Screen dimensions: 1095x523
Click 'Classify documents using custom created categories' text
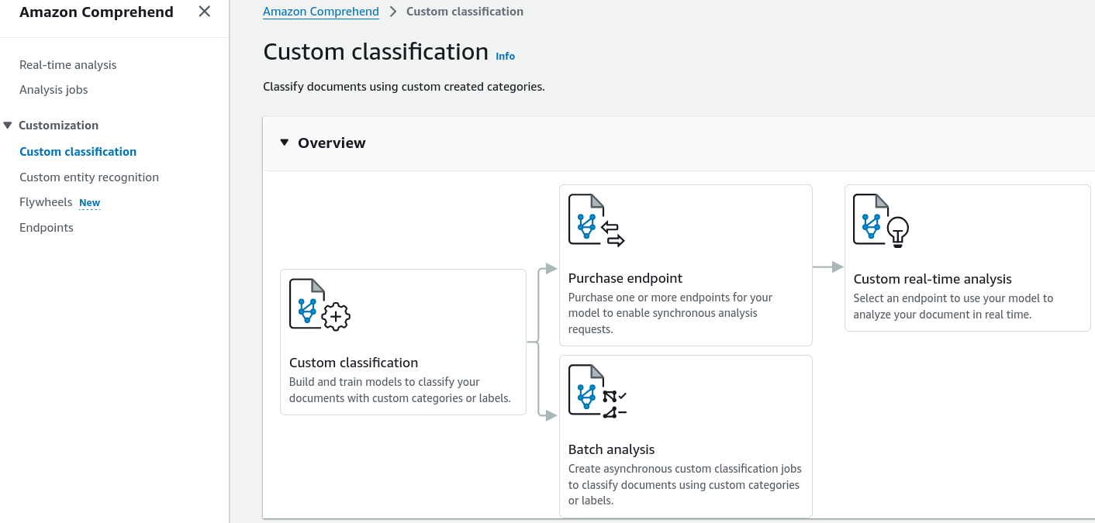tap(404, 87)
